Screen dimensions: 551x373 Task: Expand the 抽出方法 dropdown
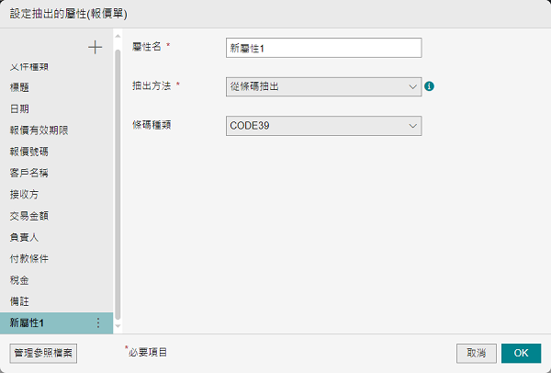[322, 86]
